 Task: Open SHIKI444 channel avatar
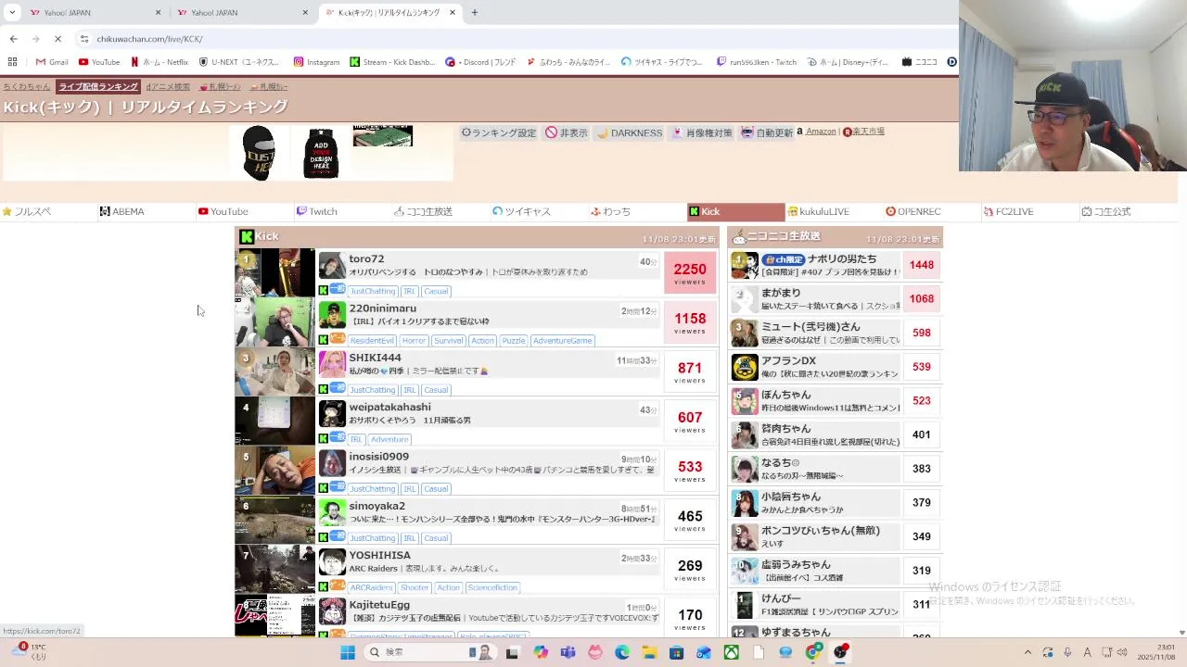click(332, 364)
